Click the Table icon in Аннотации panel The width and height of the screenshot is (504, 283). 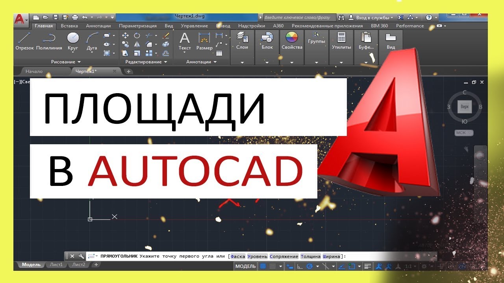(x=219, y=53)
